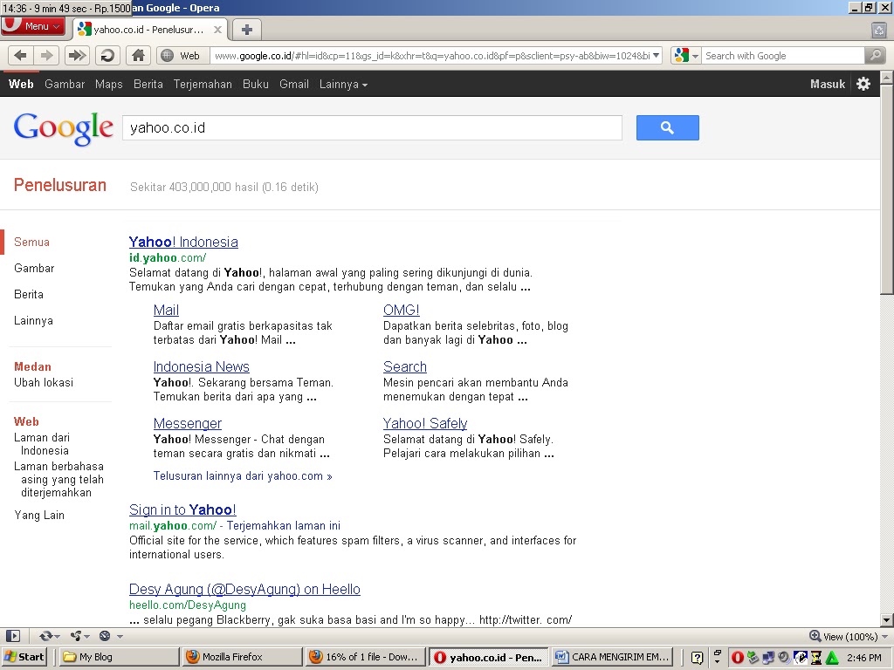
Task: Go forward with the Forward arrow
Action: pyautogui.click(x=47, y=55)
